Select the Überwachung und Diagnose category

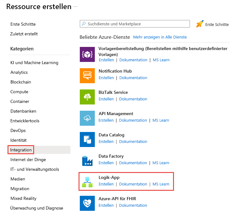[37, 208]
